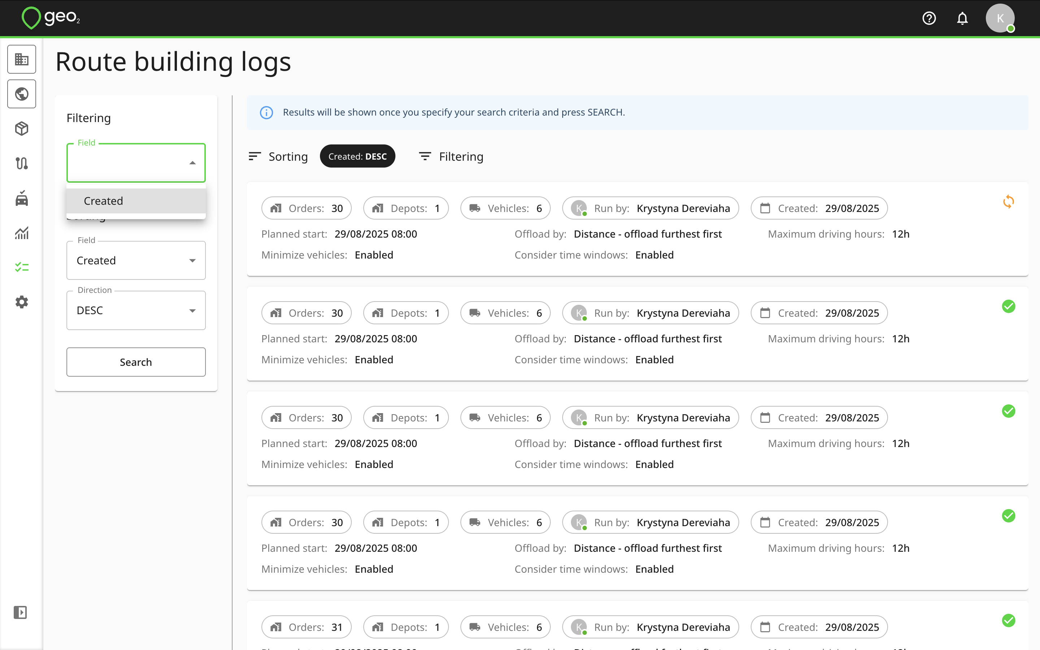
Task: Open the package orders sidebar icon
Action: pos(22,129)
